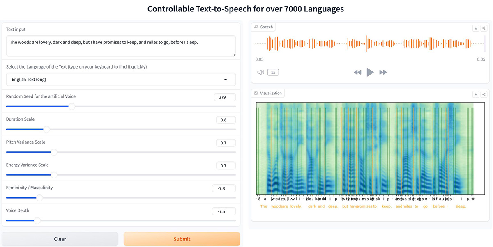
Task: Click inside the Text input box
Action: pos(121,46)
